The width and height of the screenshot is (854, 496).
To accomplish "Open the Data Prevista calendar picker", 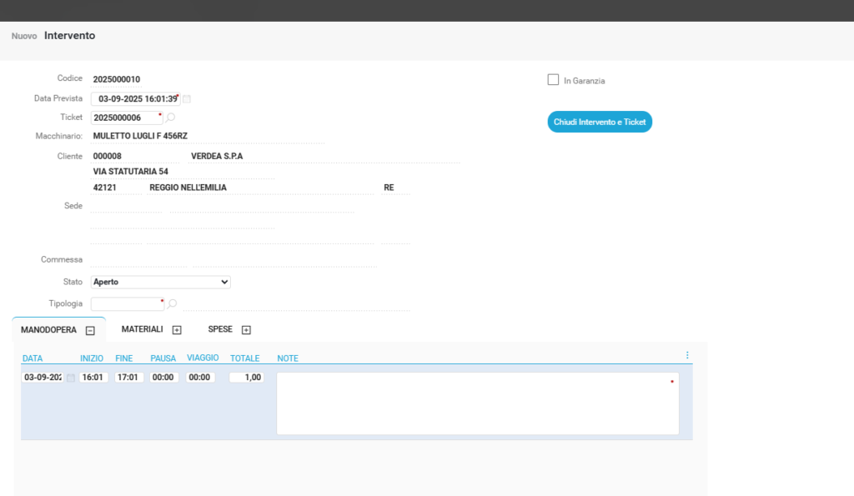I will coord(187,99).
